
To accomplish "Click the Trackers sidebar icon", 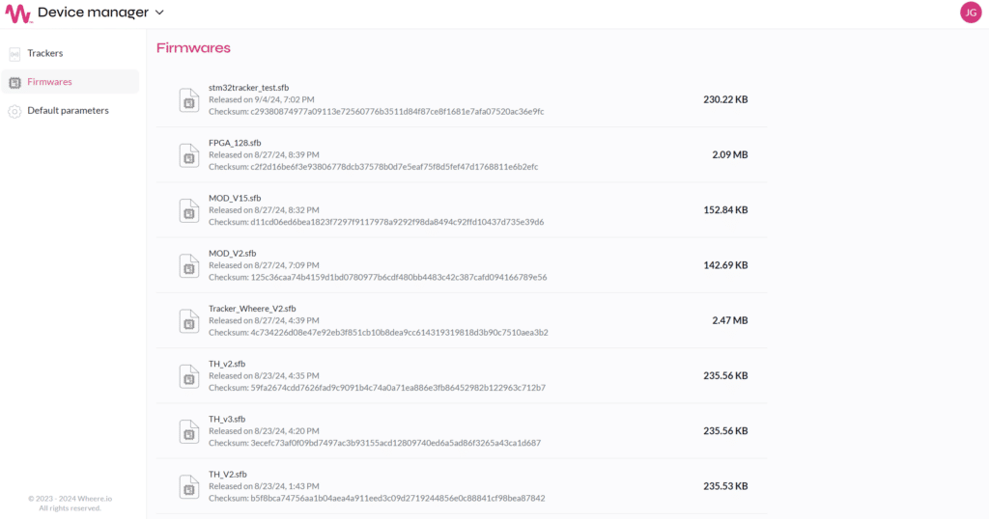I will pyautogui.click(x=14, y=54).
